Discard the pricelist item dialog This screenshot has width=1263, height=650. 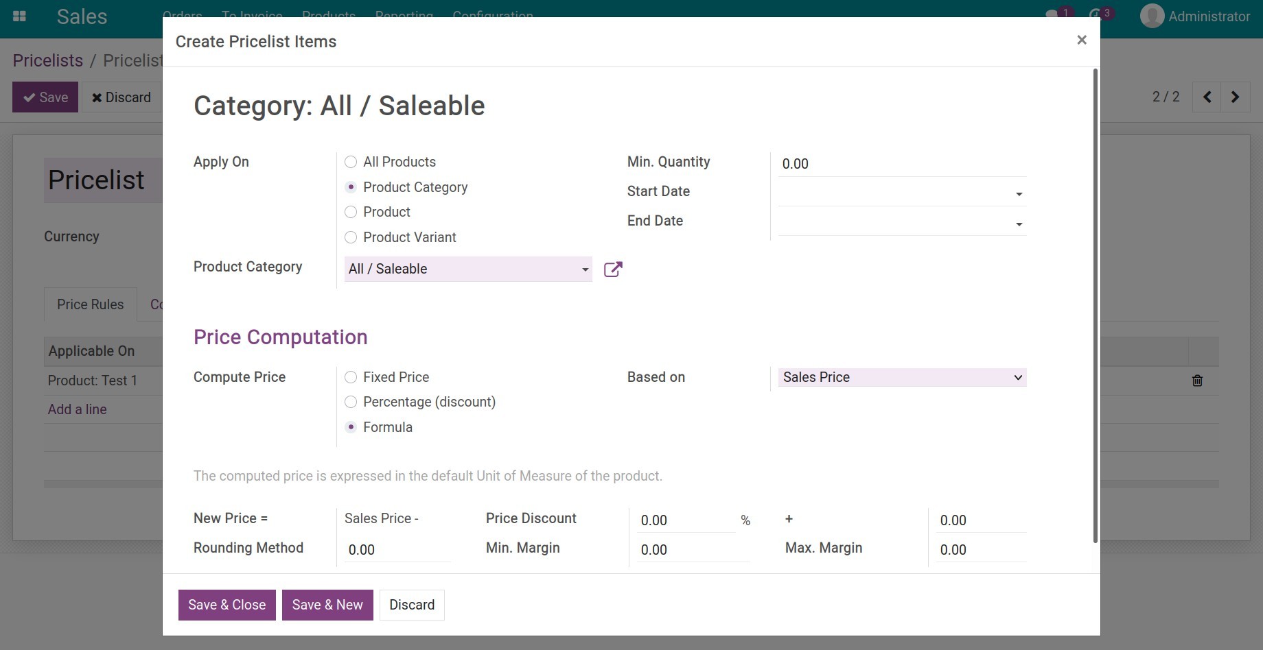[x=412, y=605]
